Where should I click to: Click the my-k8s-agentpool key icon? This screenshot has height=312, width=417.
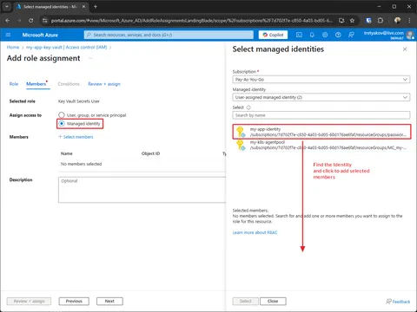click(x=241, y=145)
